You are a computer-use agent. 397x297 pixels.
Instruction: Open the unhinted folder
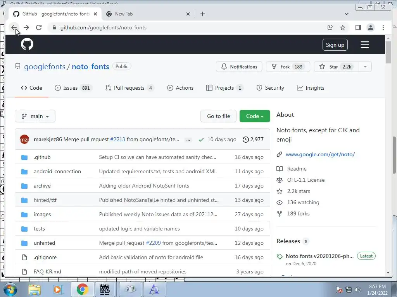tap(44, 243)
